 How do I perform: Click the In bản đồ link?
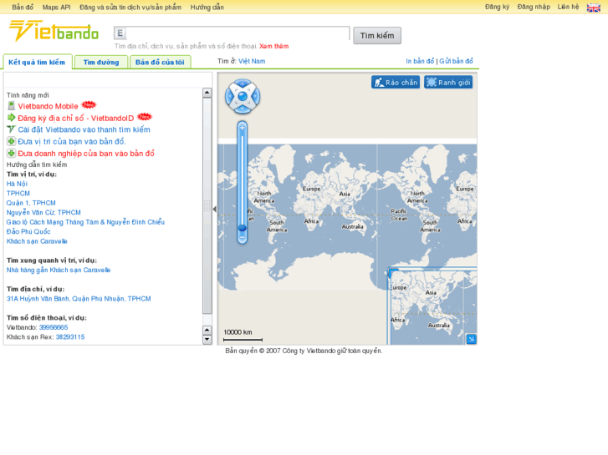(420, 61)
